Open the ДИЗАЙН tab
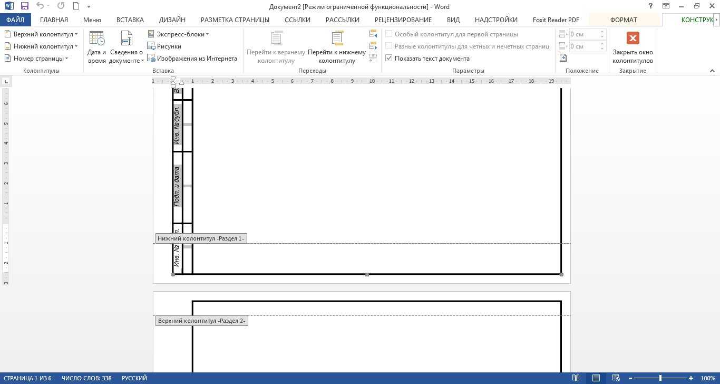The height and width of the screenshot is (384, 720). click(x=172, y=20)
